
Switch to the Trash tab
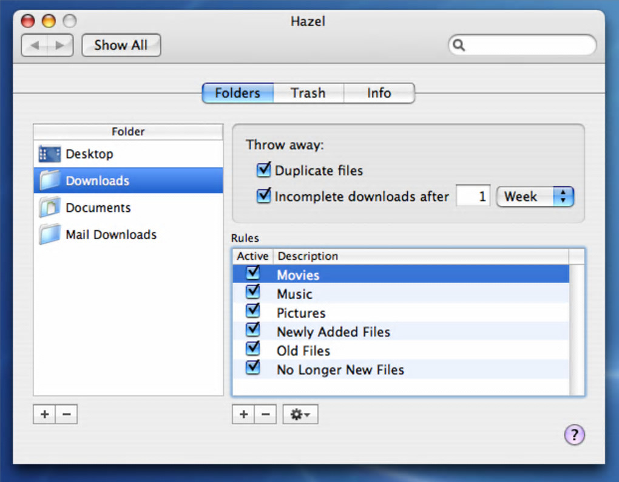(x=308, y=93)
